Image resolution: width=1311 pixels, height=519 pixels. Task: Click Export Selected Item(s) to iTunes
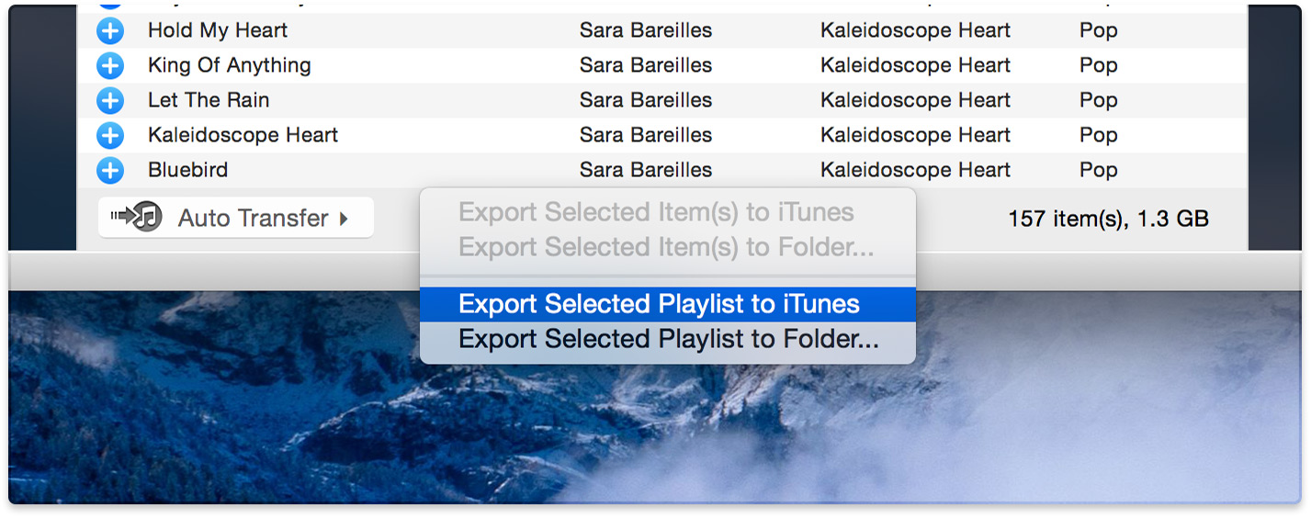tap(656, 212)
